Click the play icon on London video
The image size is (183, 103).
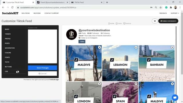(x=100, y=84)
